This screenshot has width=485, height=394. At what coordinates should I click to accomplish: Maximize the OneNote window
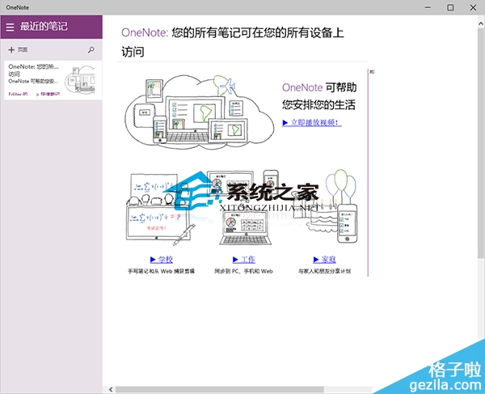450,7
